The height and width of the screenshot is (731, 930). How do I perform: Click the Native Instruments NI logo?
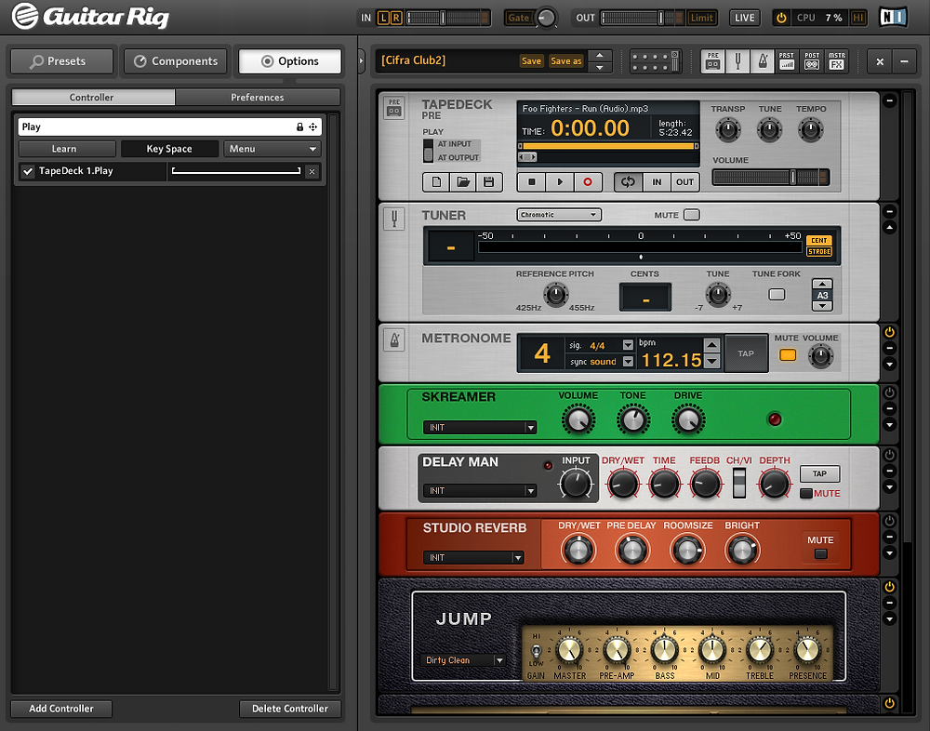tap(893, 18)
